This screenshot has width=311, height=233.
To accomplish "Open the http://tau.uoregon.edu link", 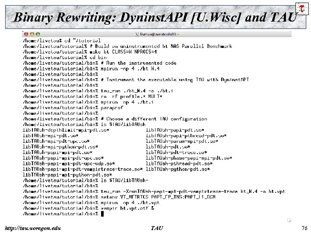I will click(33, 228).
